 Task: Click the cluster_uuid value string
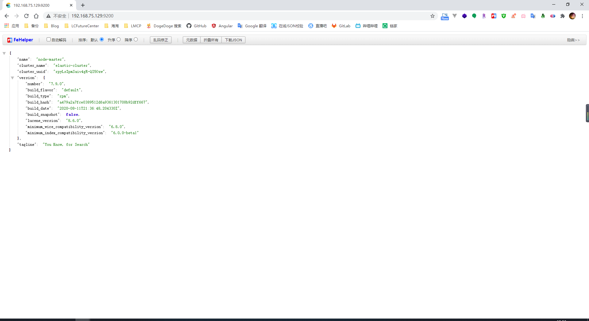(79, 72)
